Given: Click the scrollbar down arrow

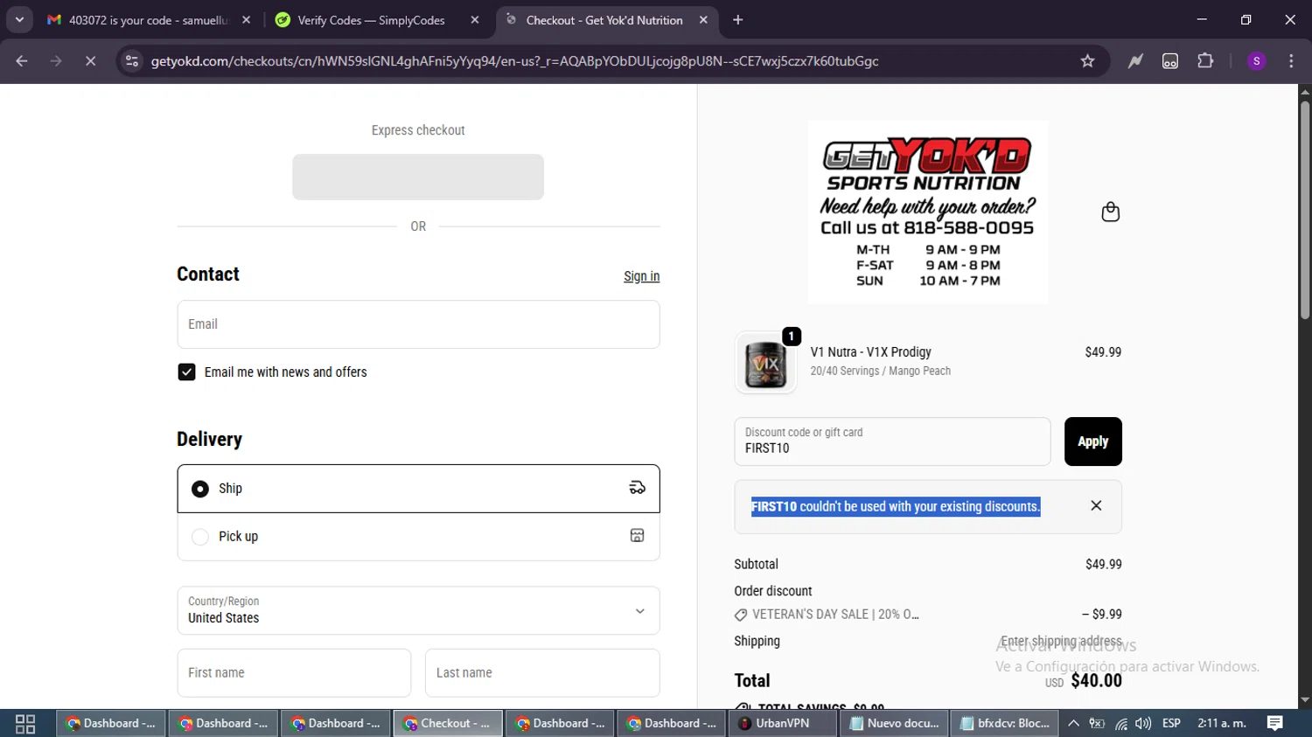Looking at the screenshot, I should (1304, 700).
